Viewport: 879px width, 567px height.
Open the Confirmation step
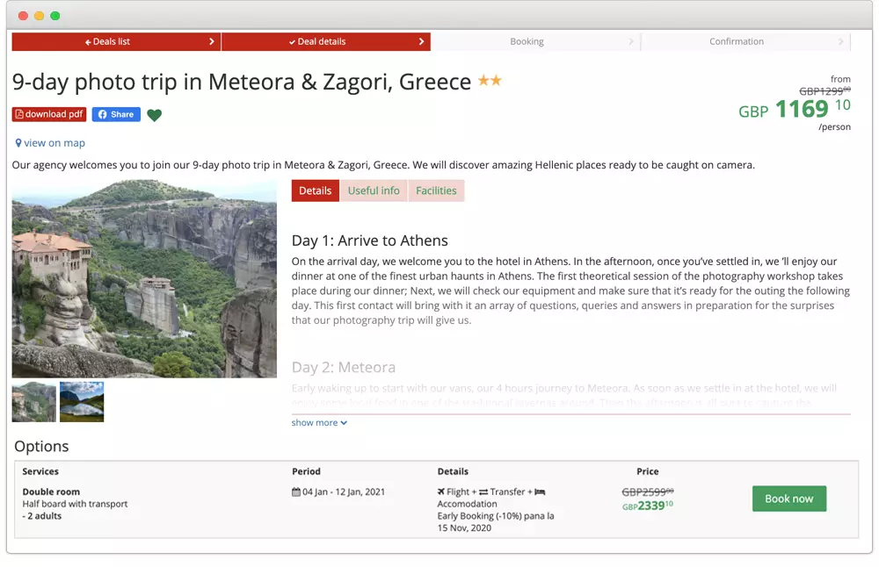point(737,41)
